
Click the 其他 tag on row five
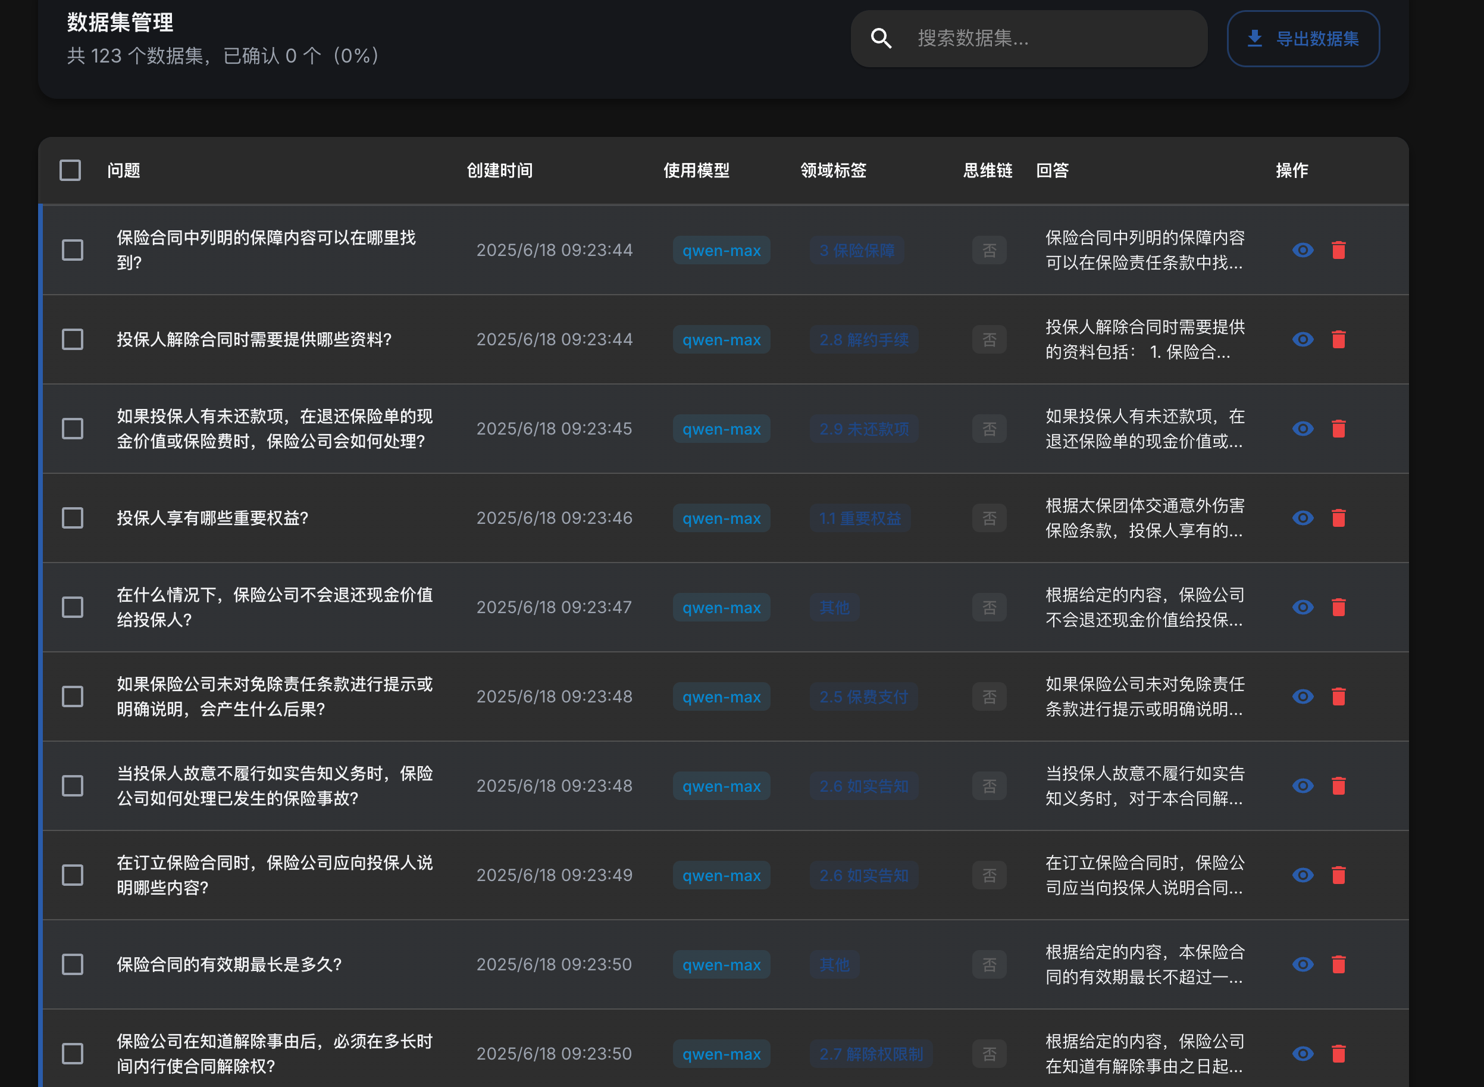(x=834, y=607)
